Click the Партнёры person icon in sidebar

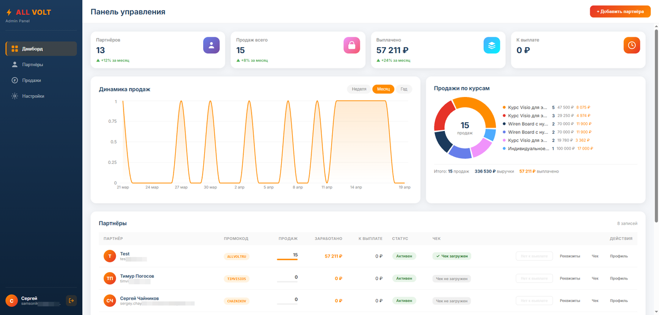[15, 65]
